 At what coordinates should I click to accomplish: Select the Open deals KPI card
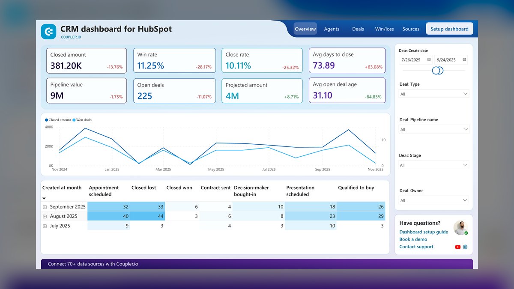pos(174,90)
